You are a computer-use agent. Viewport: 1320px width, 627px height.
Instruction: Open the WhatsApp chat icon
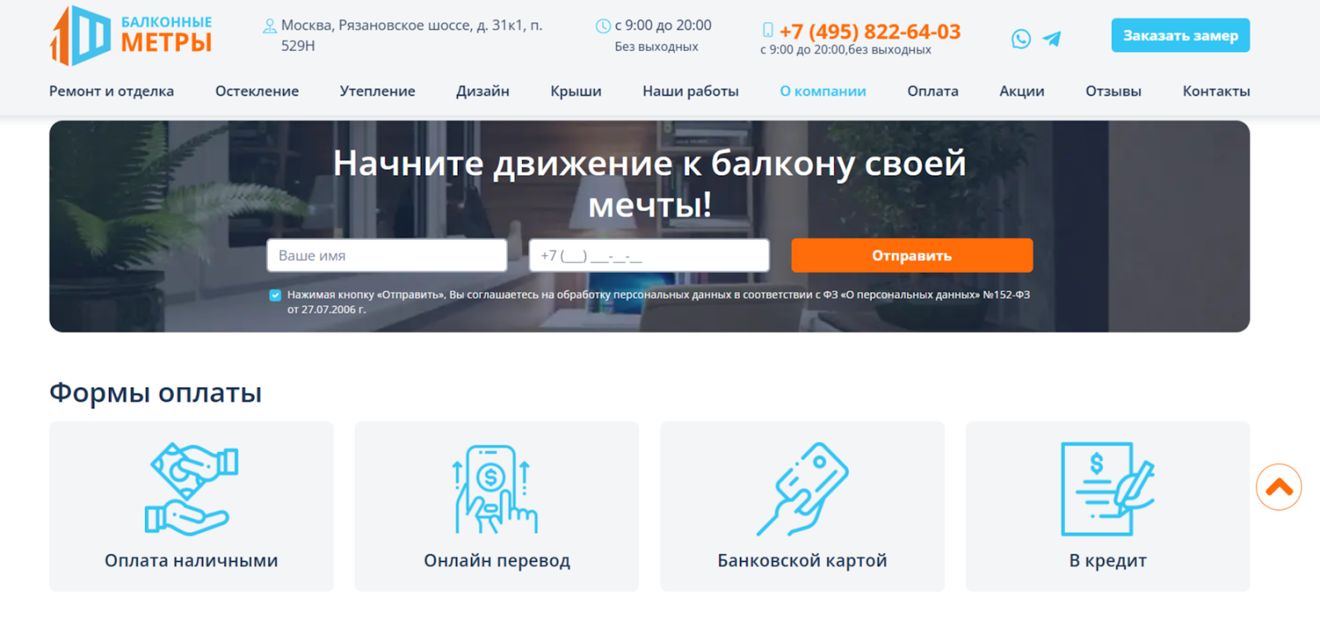tap(1021, 39)
